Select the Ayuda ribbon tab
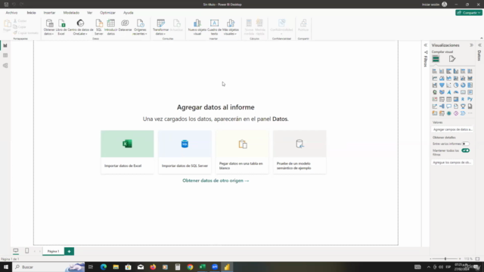The height and width of the screenshot is (272, 484). point(129,13)
